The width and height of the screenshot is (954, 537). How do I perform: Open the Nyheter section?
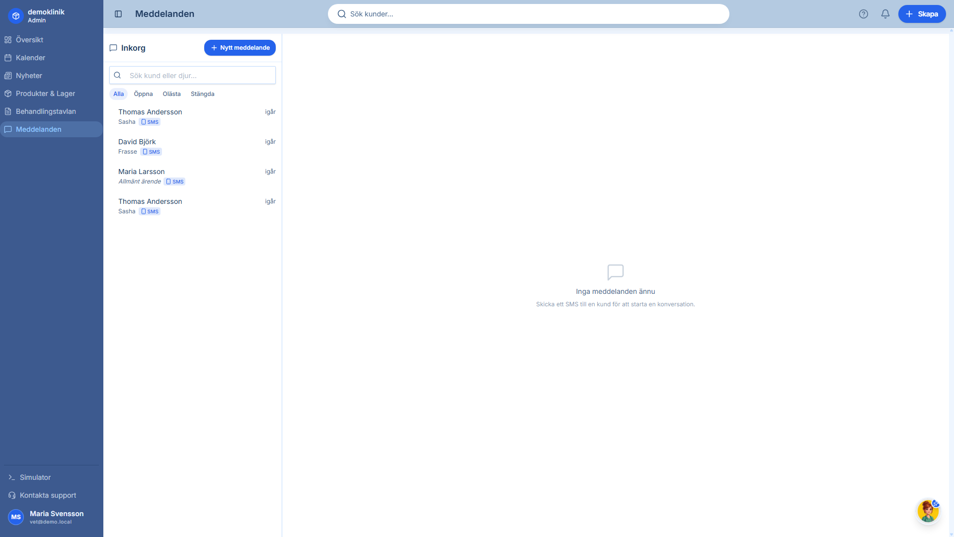tap(29, 76)
